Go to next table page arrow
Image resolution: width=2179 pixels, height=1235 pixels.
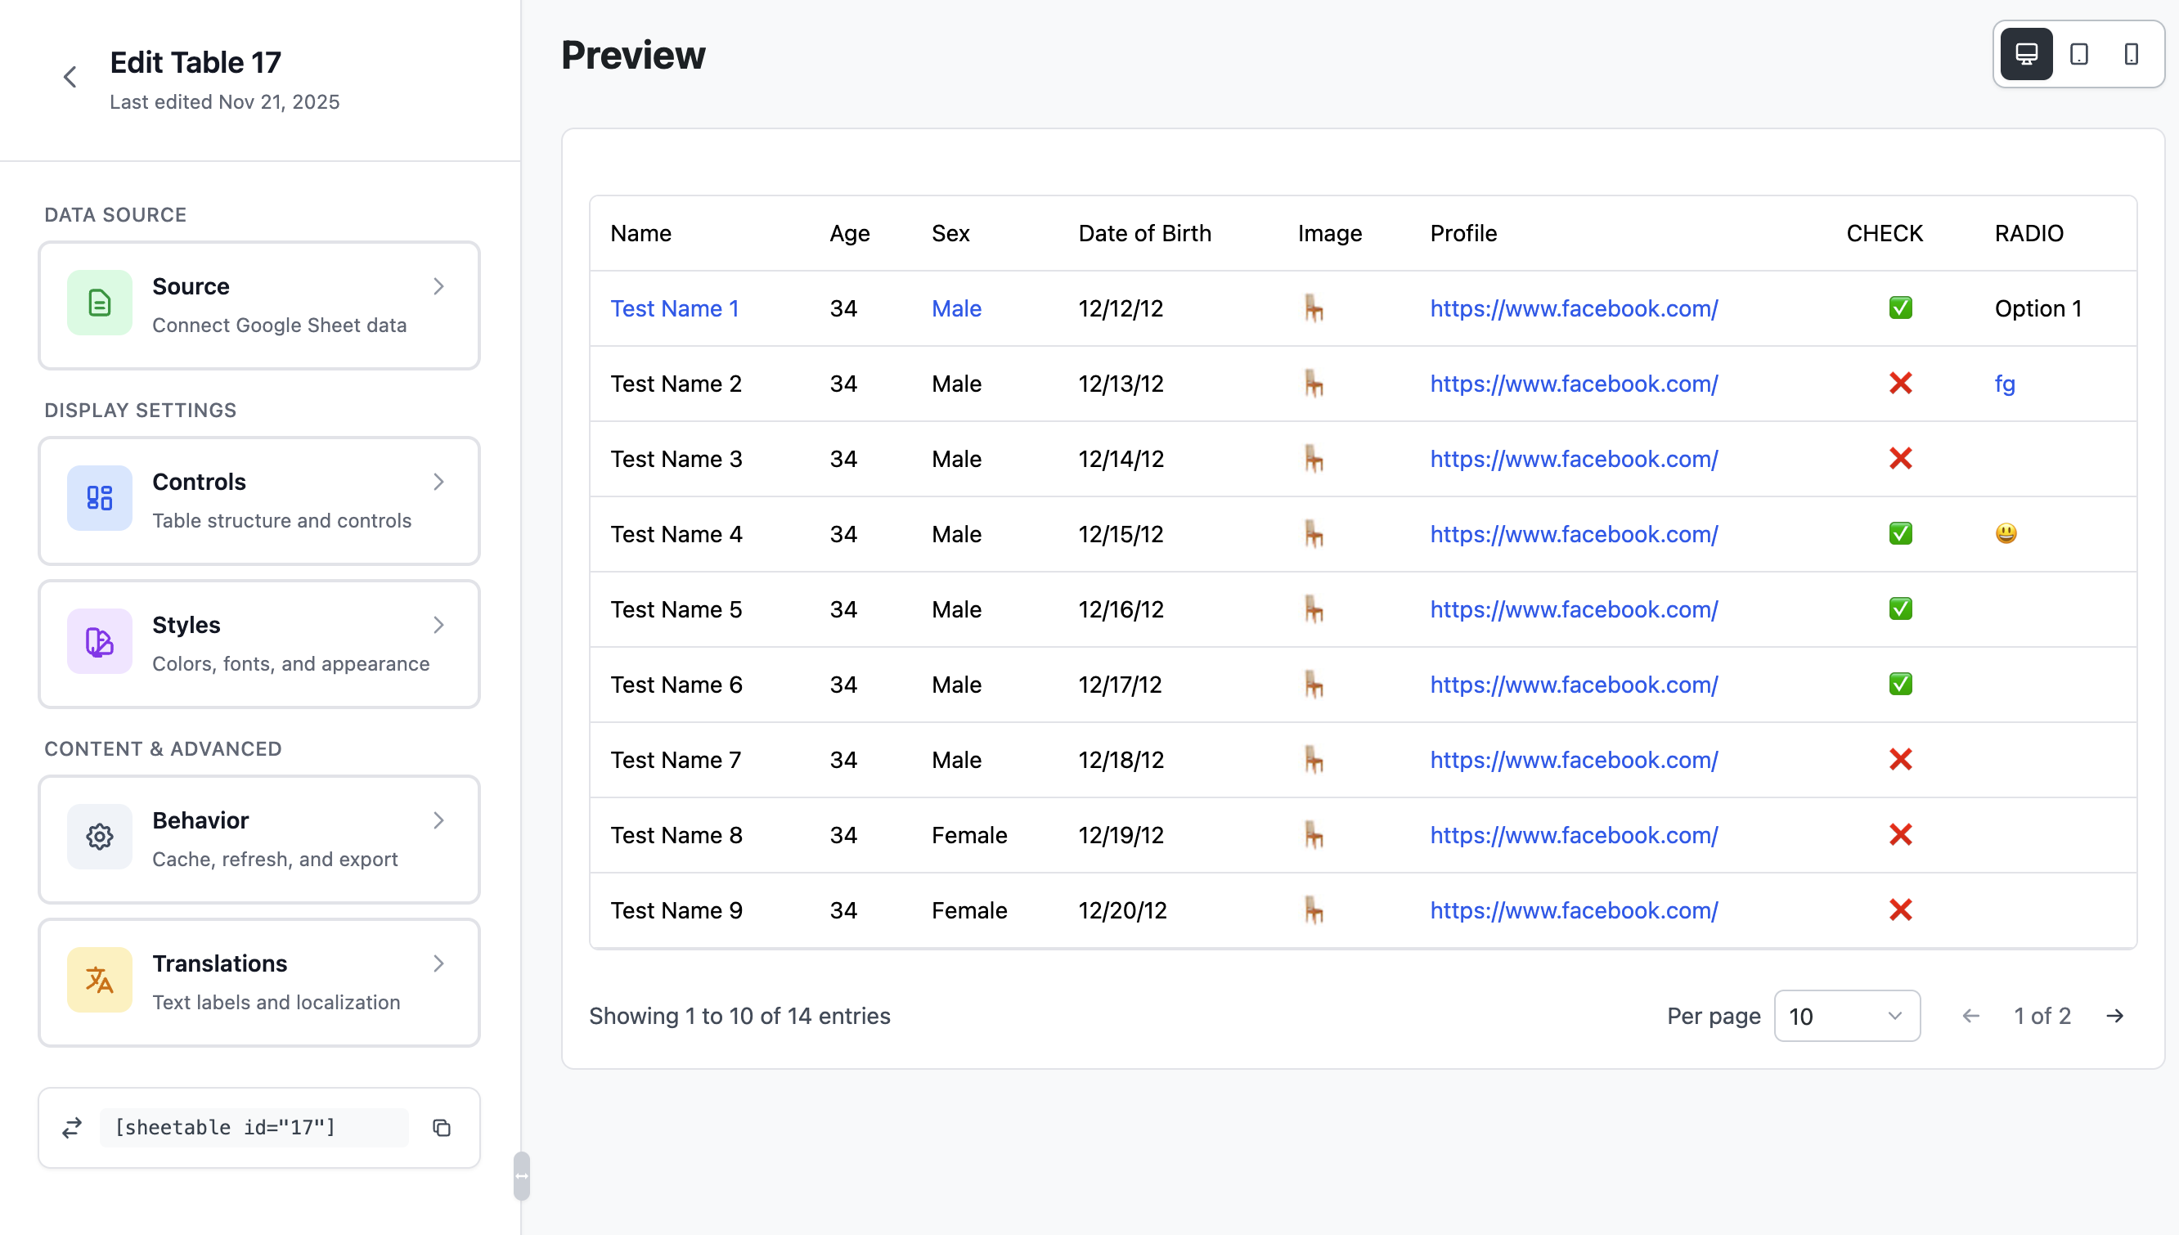point(2115,1015)
